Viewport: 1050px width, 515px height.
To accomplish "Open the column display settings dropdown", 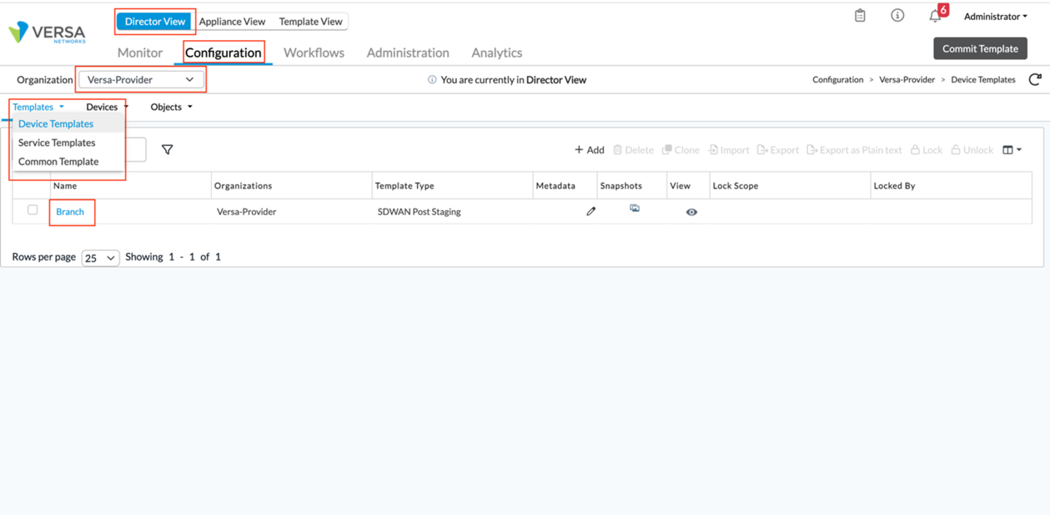I will [1012, 149].
